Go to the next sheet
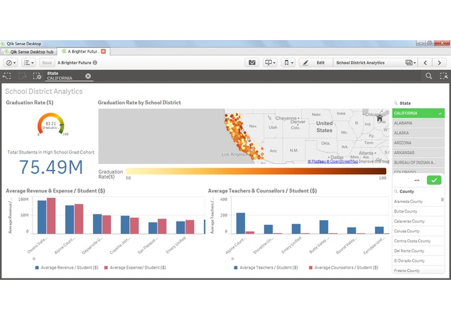451x320 pixels. click(x=439, y=63)
